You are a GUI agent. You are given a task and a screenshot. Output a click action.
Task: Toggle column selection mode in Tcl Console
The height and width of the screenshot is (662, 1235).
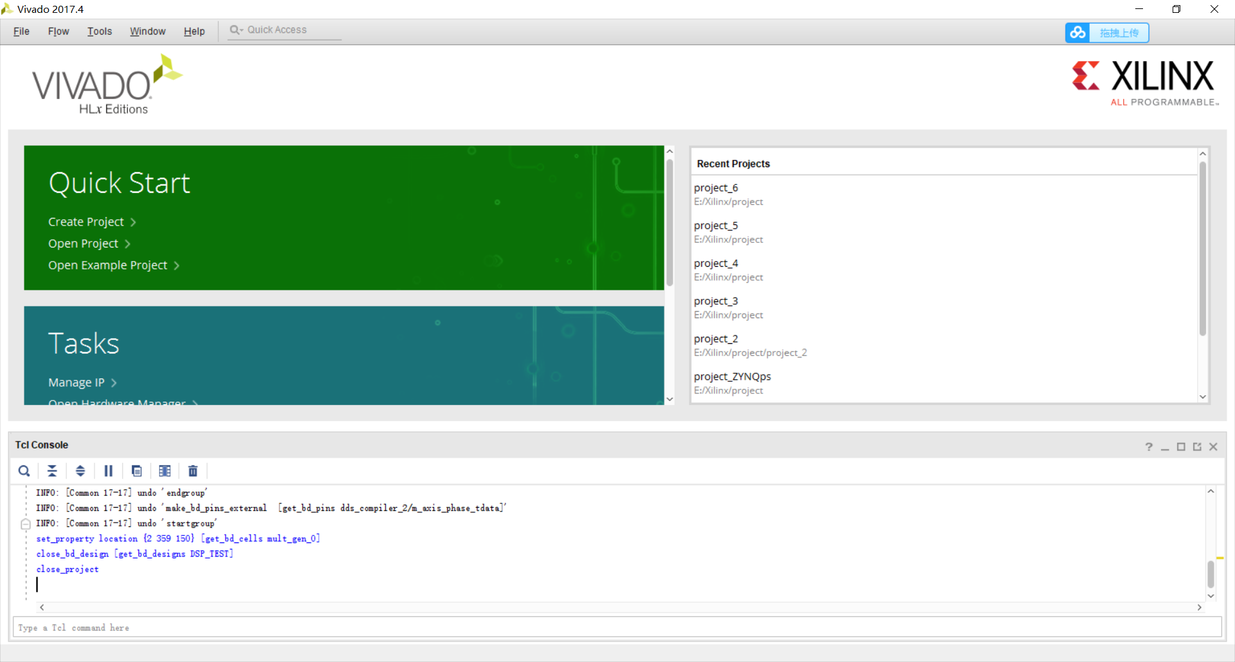pyautogui.click(x=165, y=471)
